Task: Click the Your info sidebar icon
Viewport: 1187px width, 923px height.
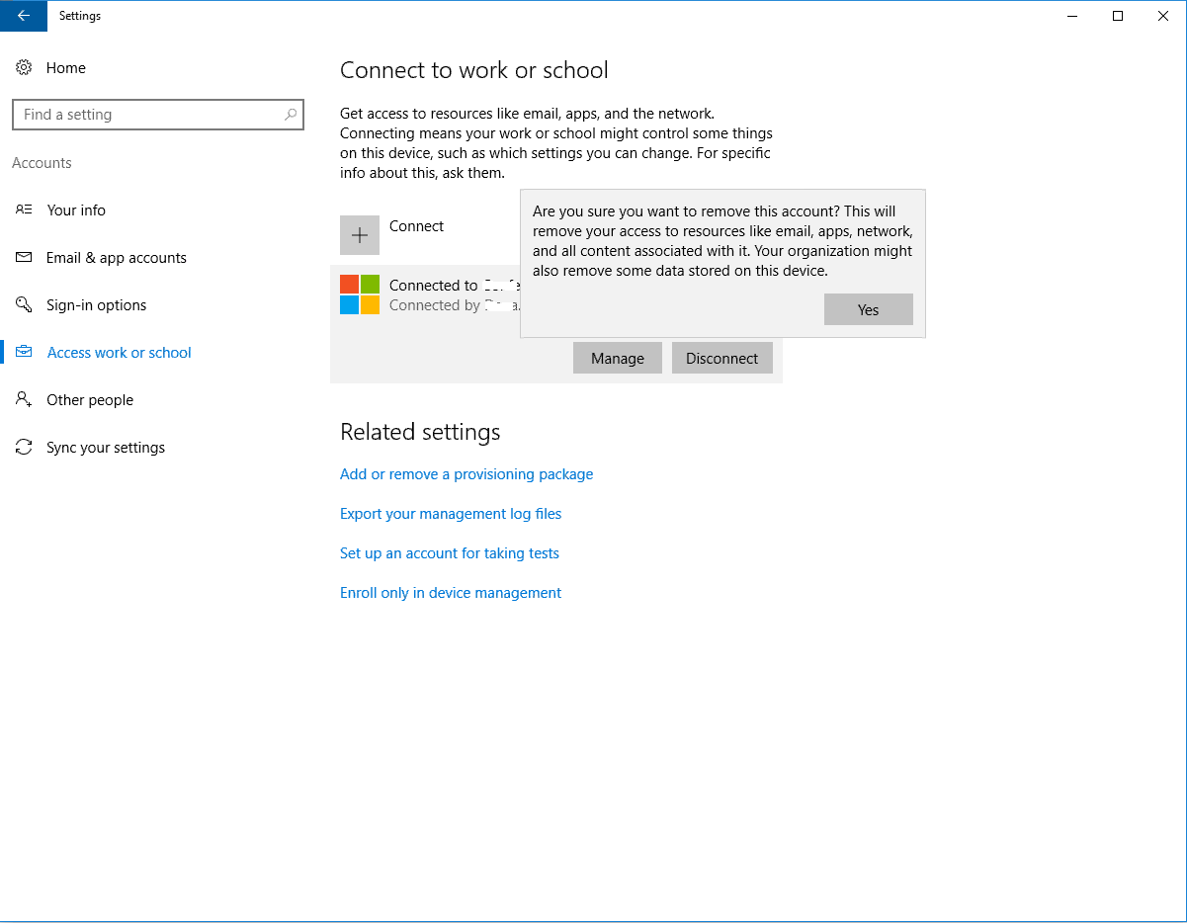Action: click(24, 210)
